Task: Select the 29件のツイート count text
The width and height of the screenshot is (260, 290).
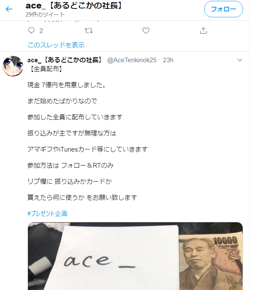Action: pos(45,14)
